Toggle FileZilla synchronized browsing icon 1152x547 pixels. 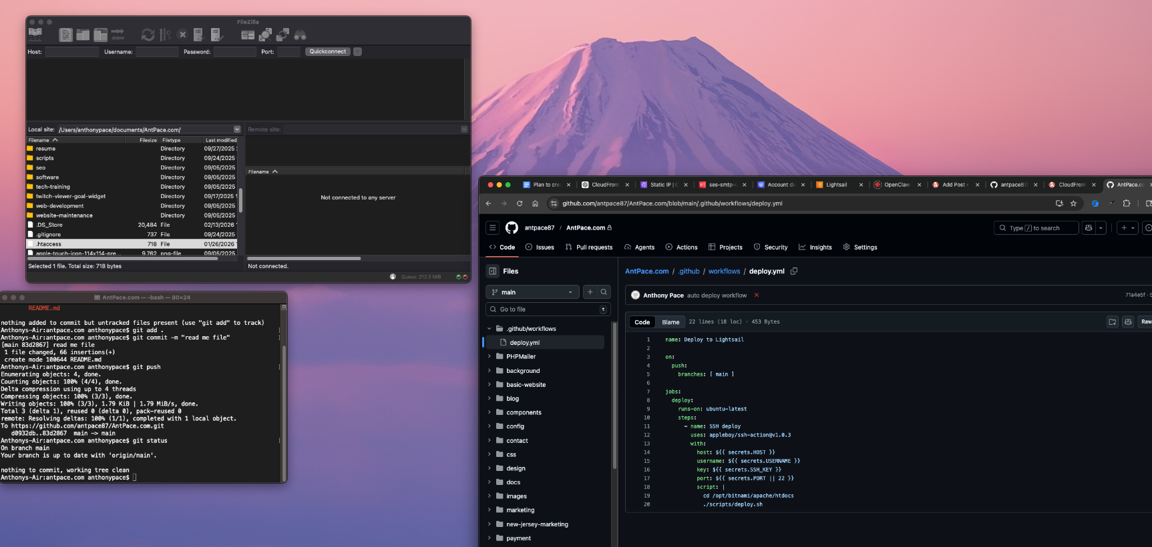282,35
